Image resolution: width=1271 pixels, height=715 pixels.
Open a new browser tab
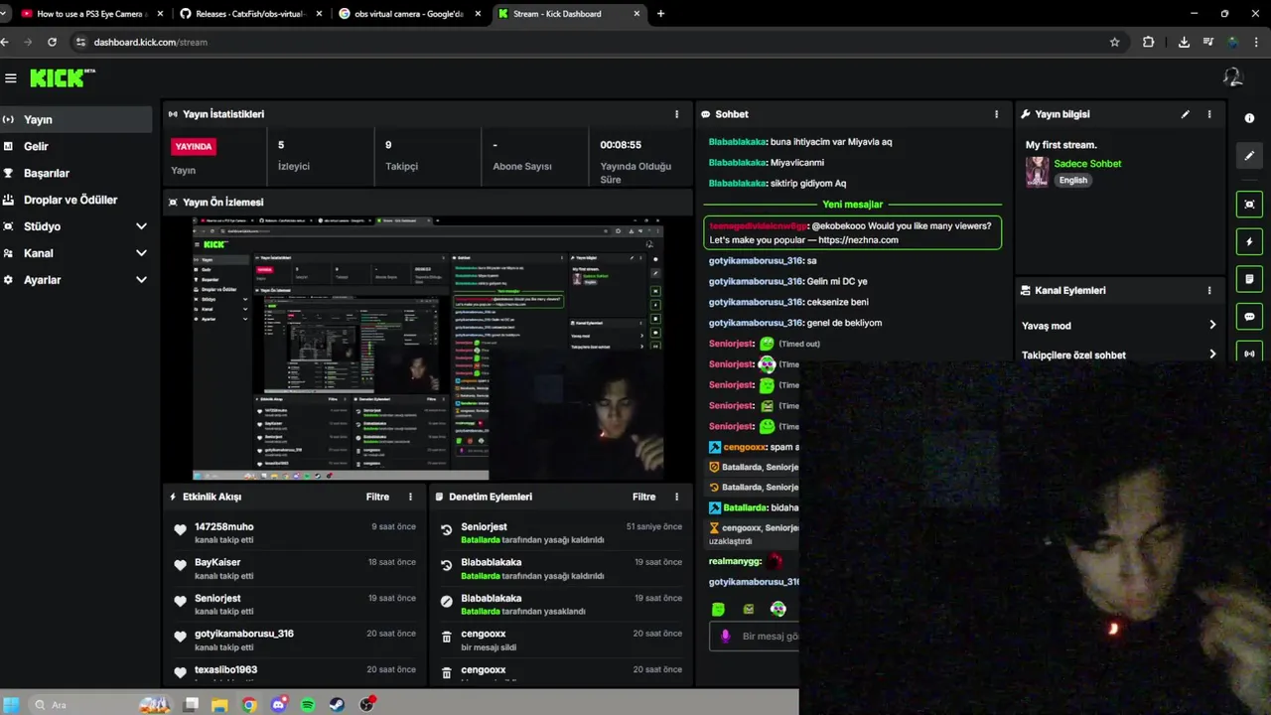tap(660, 14)
